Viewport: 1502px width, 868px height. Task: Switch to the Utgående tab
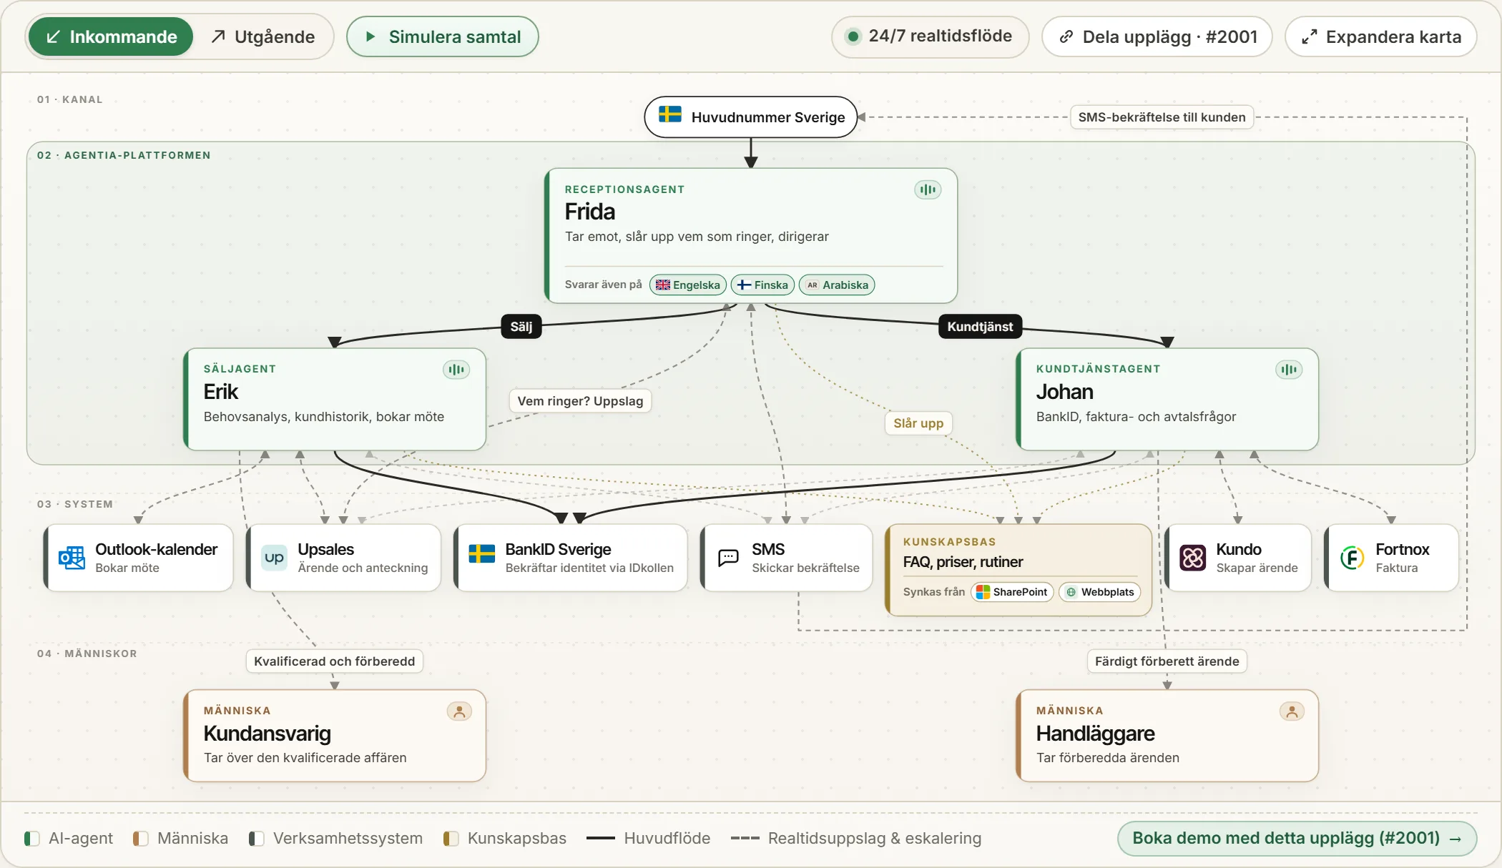pos(263,36)
